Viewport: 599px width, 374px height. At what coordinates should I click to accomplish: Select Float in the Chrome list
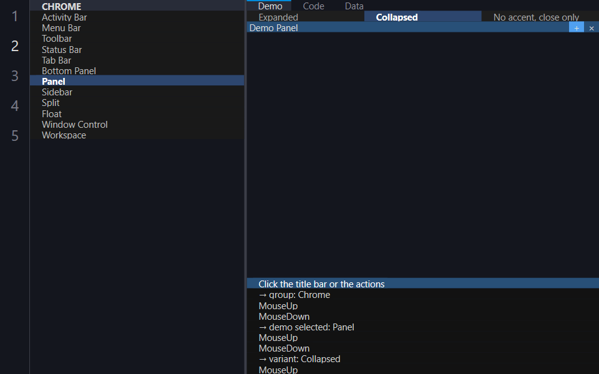tap(137, 113)
